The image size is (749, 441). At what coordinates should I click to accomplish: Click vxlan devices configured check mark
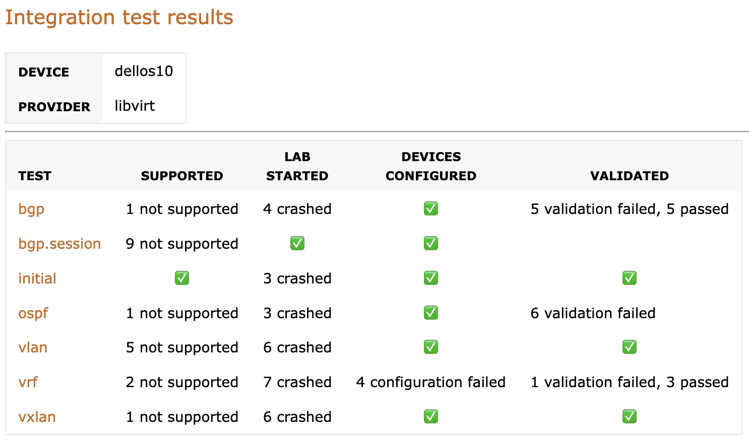tap(431, 416)
